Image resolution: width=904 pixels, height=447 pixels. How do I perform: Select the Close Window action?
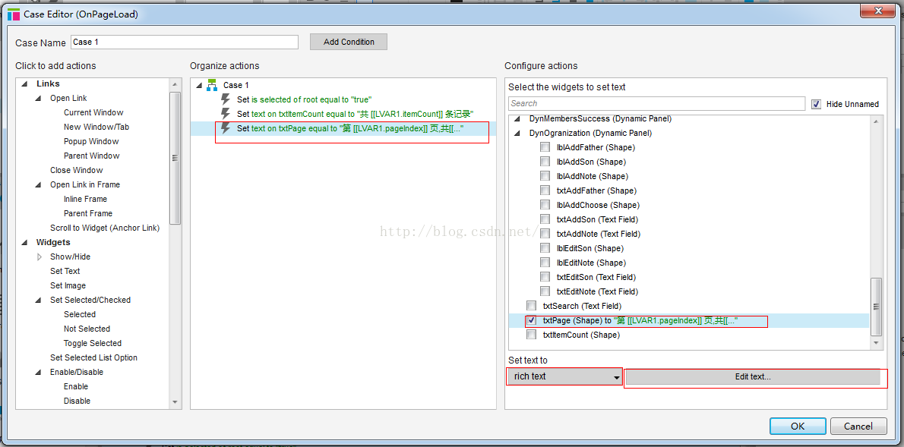click(77, 170)
